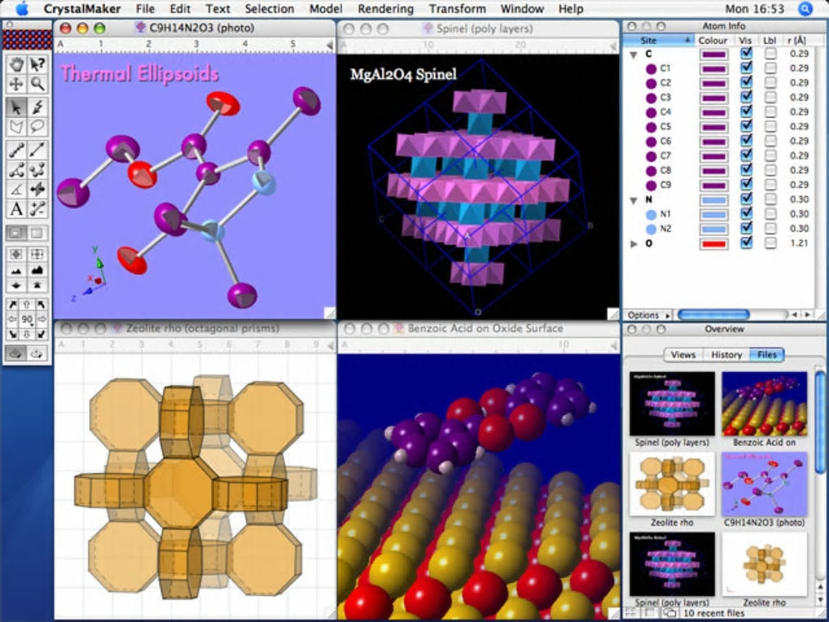Open the Model menu
This screenshot has height=622, width=829.
click(326, 9)
